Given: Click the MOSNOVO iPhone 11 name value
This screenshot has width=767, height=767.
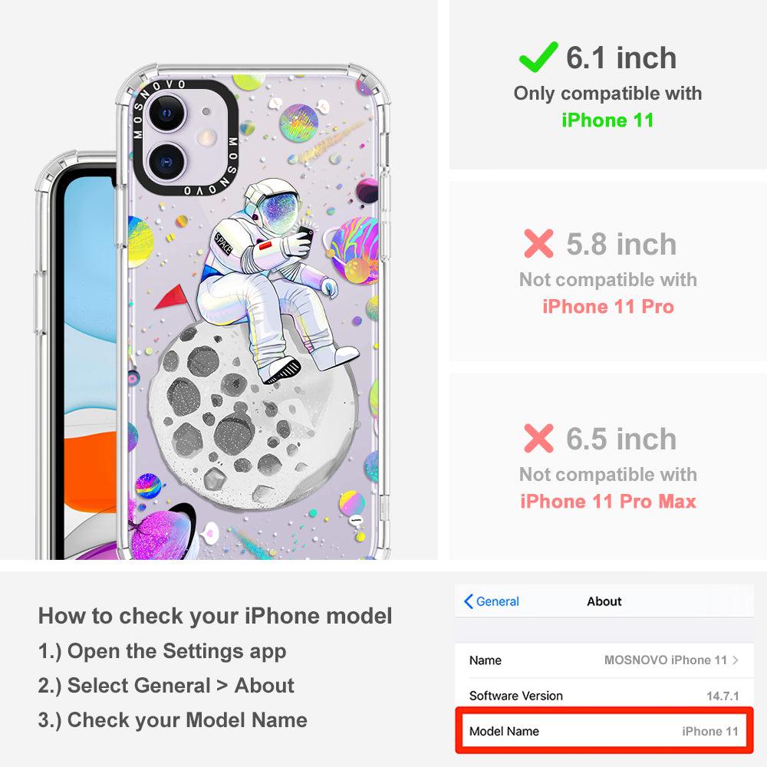Looking at the screenshot, I should click(x=665, y=660).
